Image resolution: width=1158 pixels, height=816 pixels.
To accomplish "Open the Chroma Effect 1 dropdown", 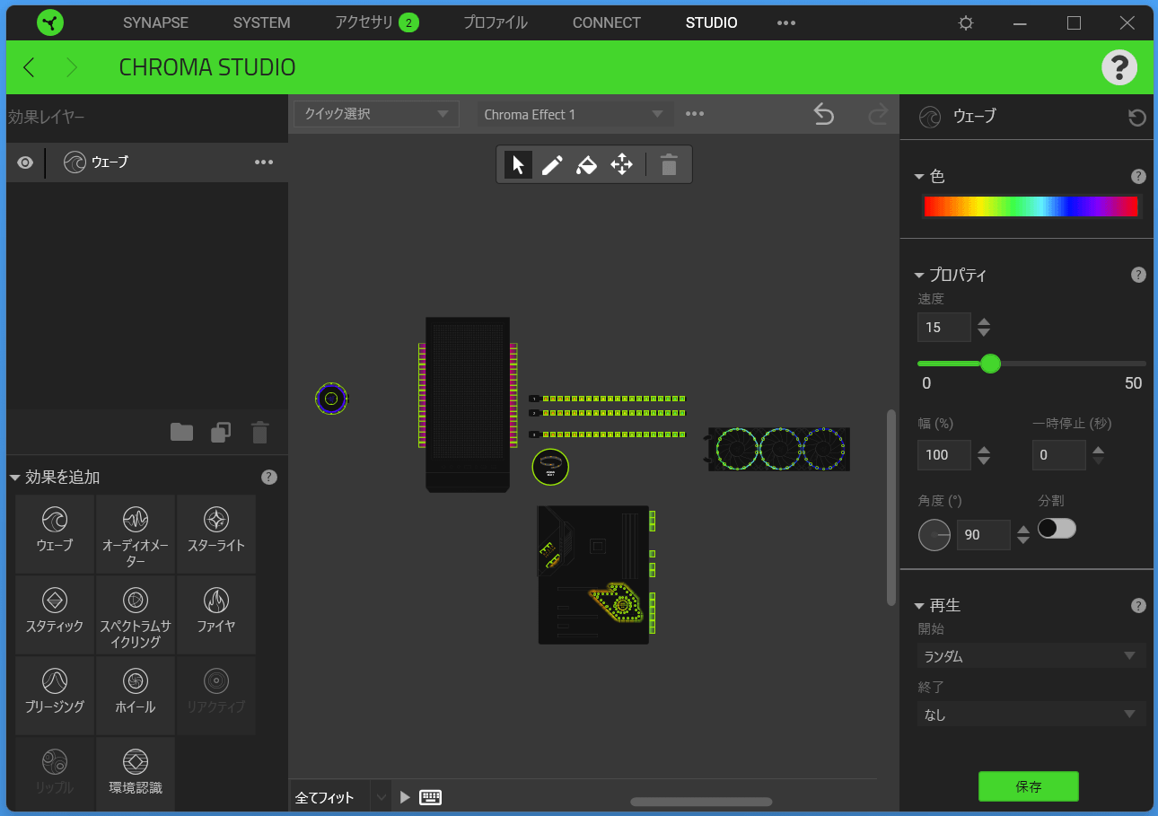I will click(x=575, y=114).
